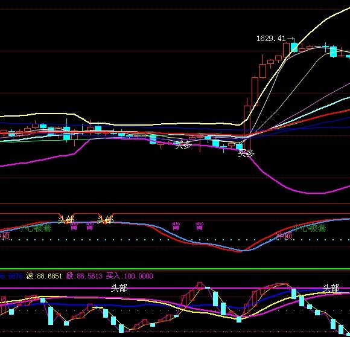Screen dimensions: 350x337
Task: Click the left 头部 marker in the middle panel
Action: 66,220
